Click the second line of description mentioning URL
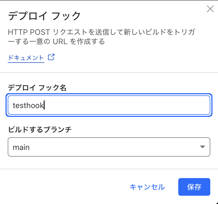This screenshot has width=218, height=204. [57, 42]
